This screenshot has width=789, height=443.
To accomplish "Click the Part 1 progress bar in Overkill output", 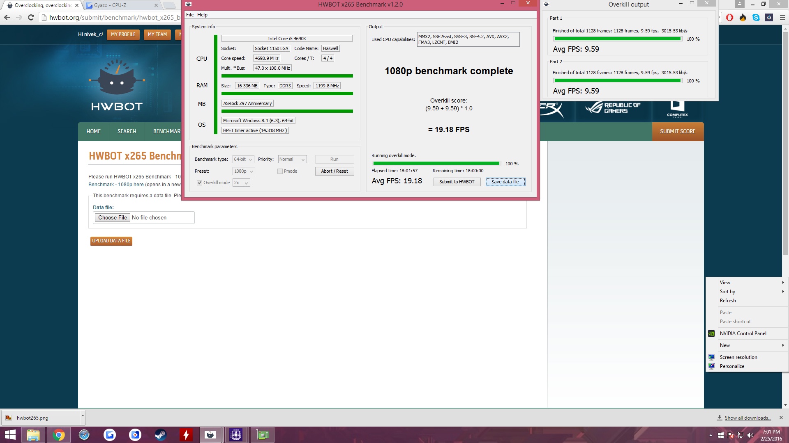I will (x=617, y=39).
